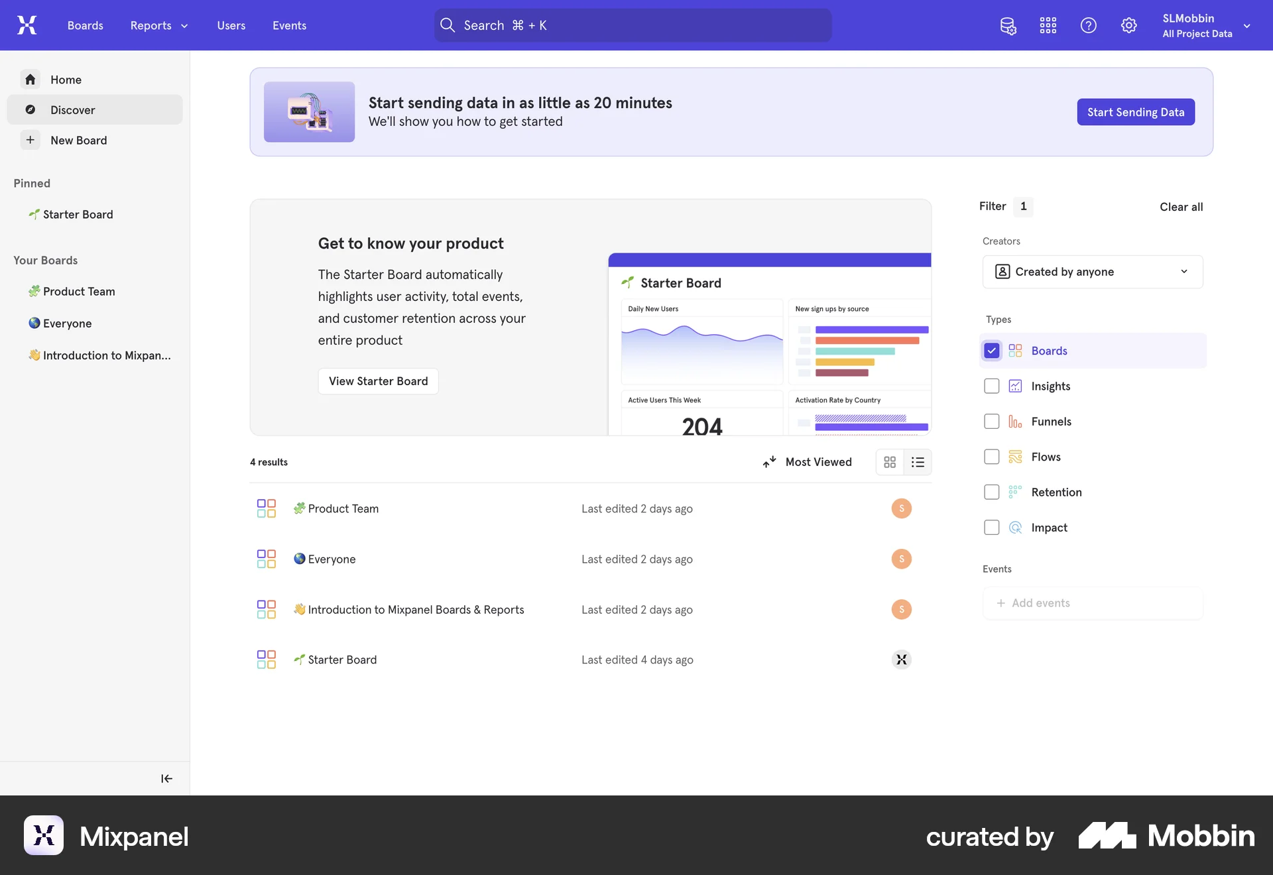Expand the SLMobbin project switcher
This screenshot has height=875, width=1273.
pyautogui.click(x=1206, y=25)
